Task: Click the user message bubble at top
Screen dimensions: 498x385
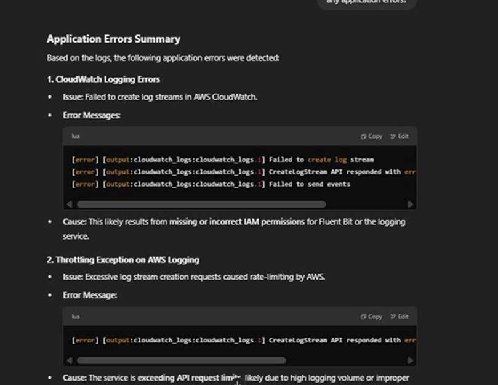Action: point(366,3)
